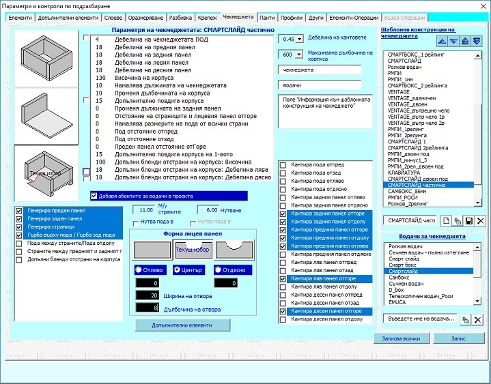Click 'Записва всички' button
This screenshot has height=384, width=491.
[401, 338]
